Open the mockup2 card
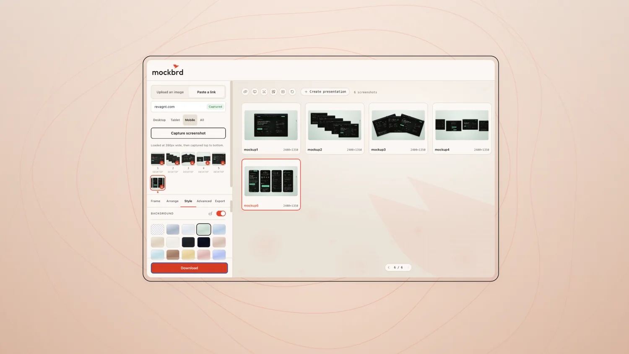The width and height of the screenshot is (629, 354). tap(335, 129)
